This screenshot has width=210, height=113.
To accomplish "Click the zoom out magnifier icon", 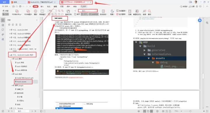I will pyautogui.click(x=59, y=11).
